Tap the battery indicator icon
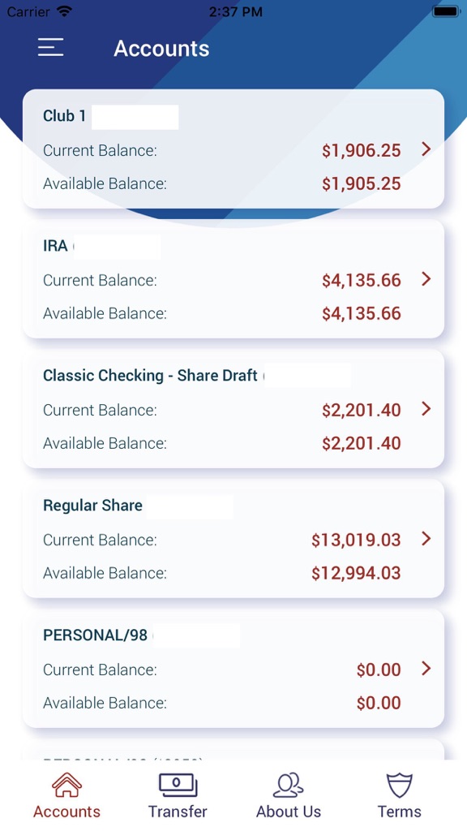The height and width of the screenshot is (831, 467). 447,11
